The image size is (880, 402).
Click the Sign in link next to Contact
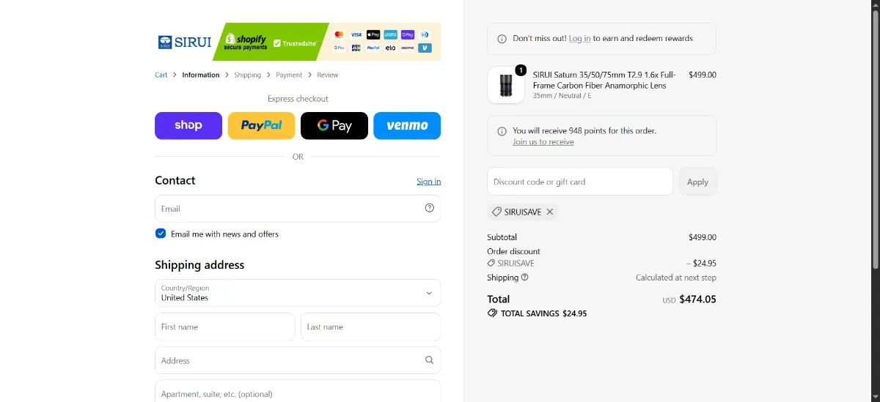click(429, 182)
